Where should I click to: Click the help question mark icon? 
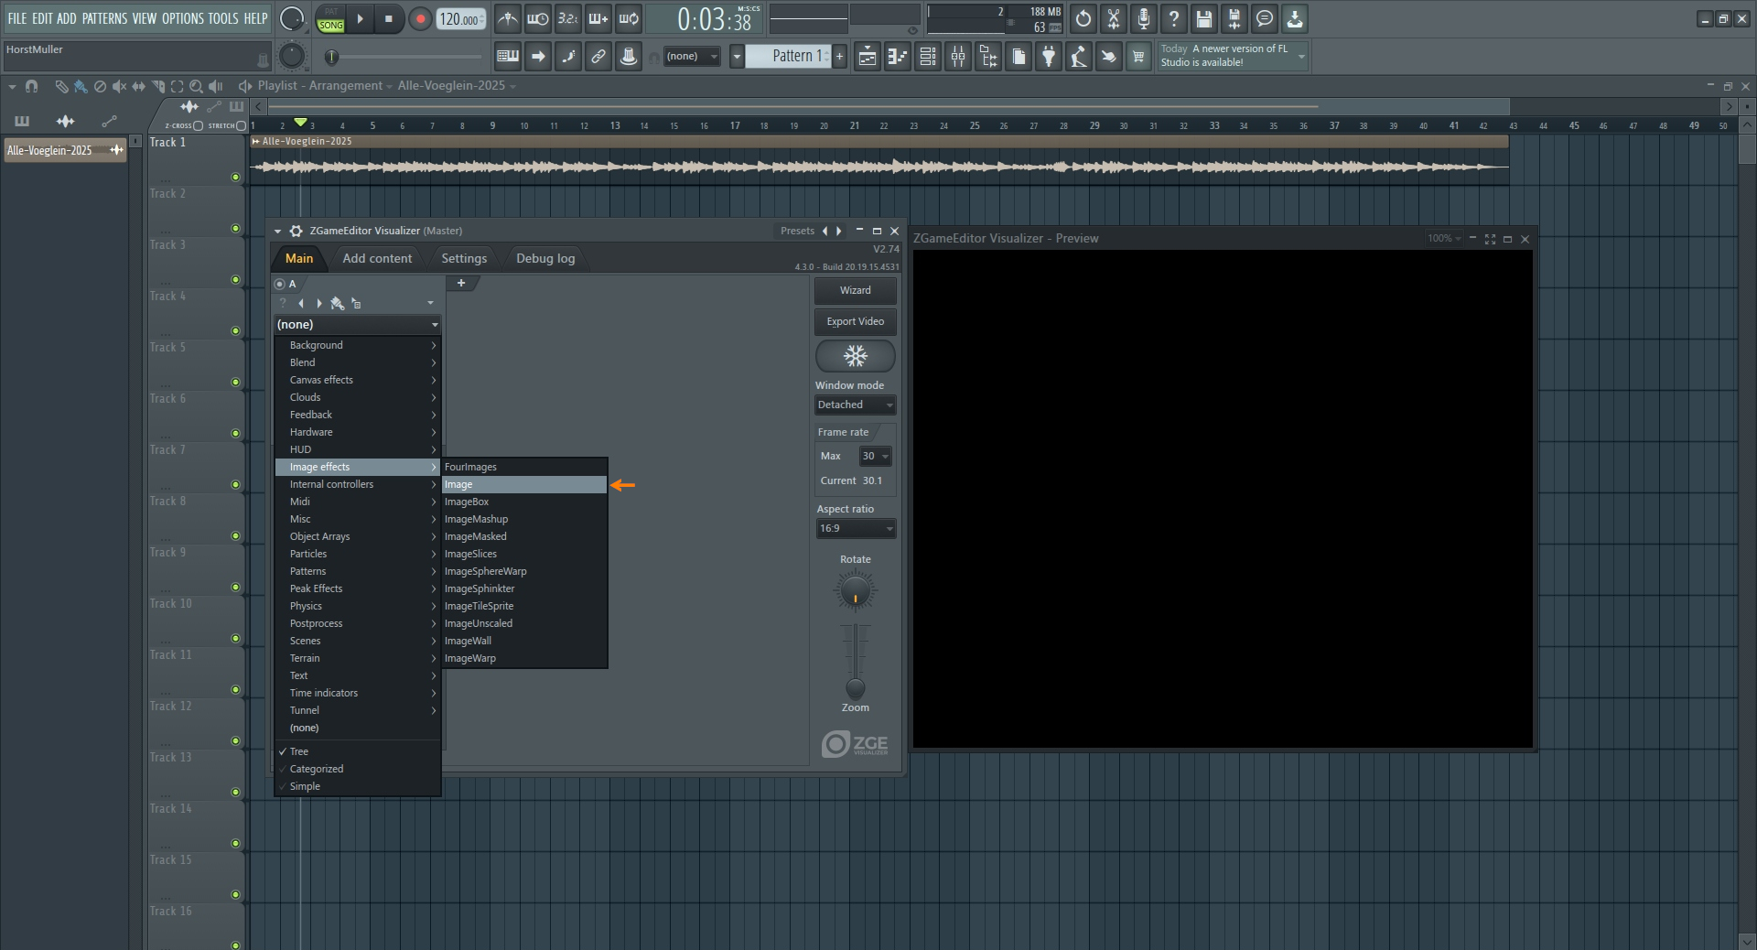coord(1174,18)
